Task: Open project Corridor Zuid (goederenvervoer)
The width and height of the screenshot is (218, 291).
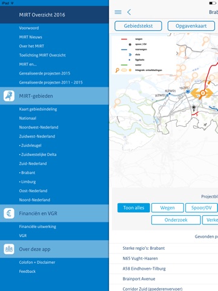Action: [163, 288]
